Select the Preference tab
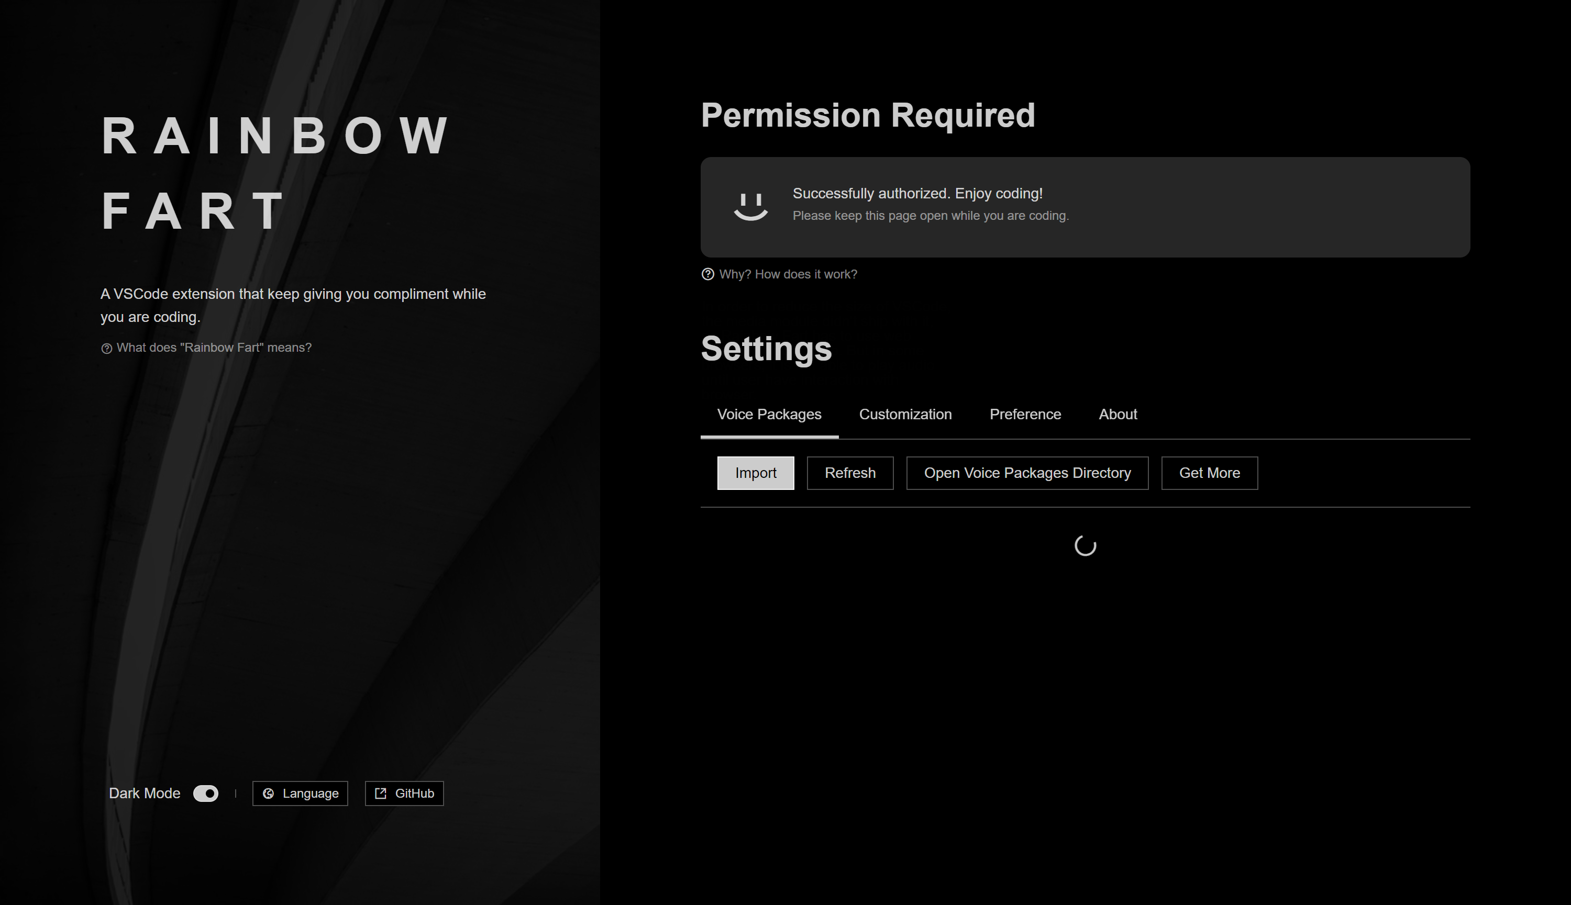Viewport: 1571px width, 905px height. point(1025,415)
